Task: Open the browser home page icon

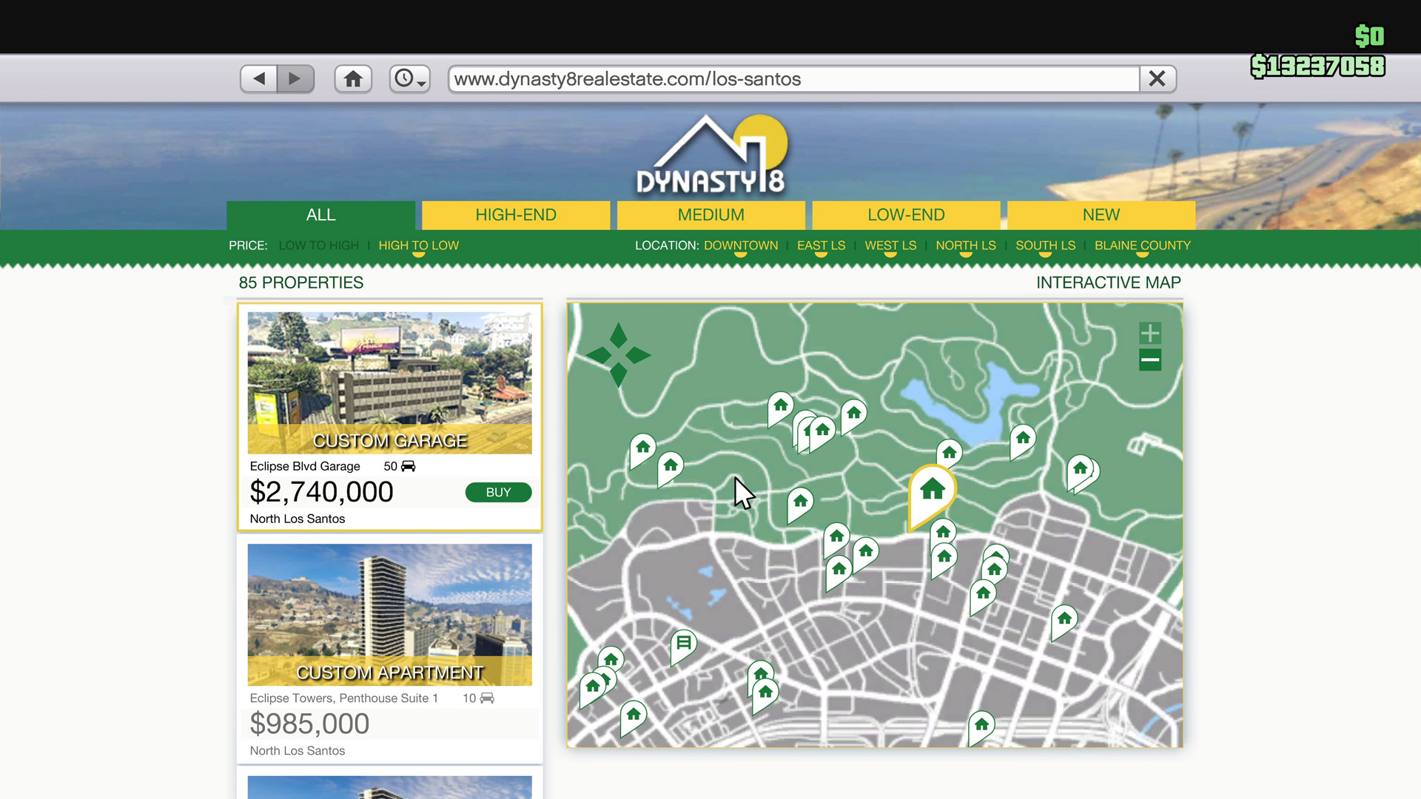Action: [x=353, y=78]
